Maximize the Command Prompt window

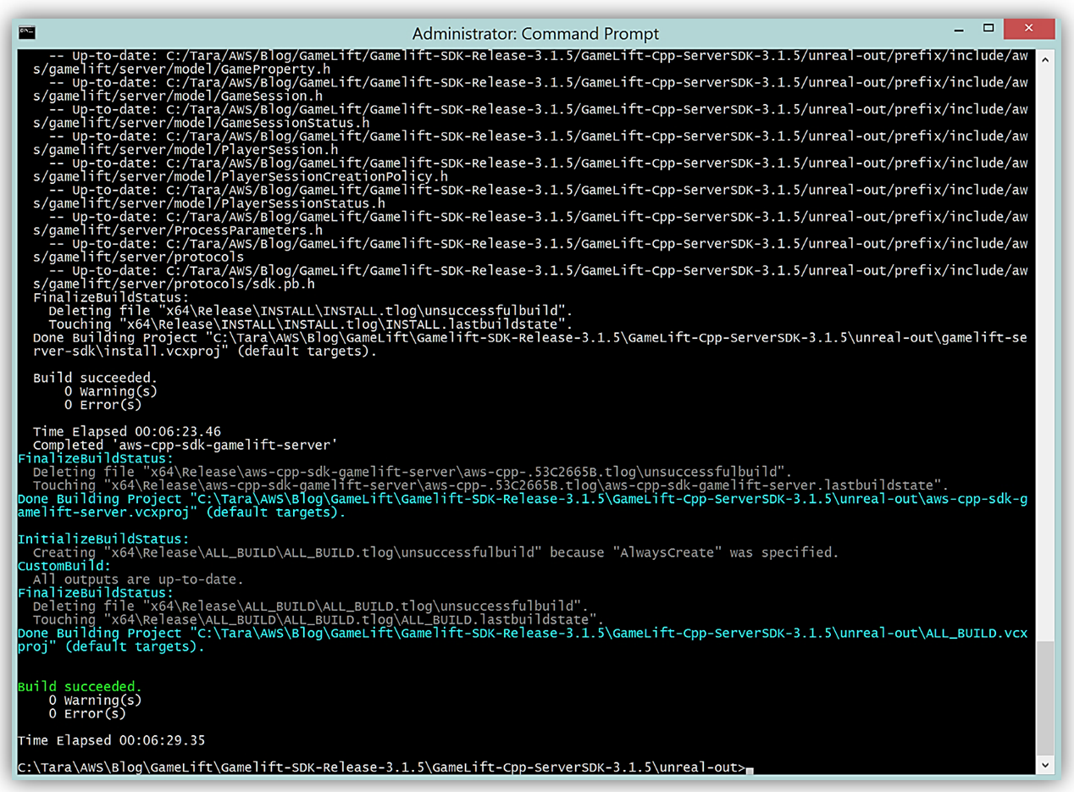[x=988, y=30]
